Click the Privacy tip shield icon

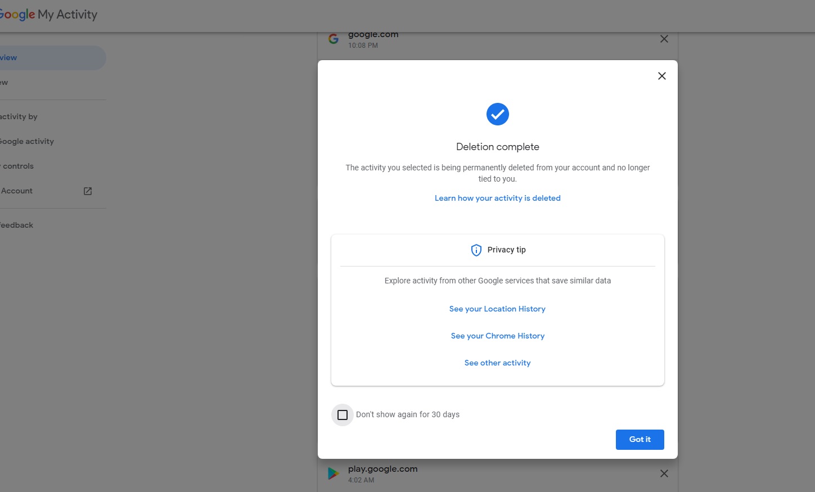pos(476,250)
